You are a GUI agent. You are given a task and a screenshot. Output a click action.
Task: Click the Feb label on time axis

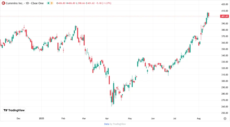coord(63,119)
